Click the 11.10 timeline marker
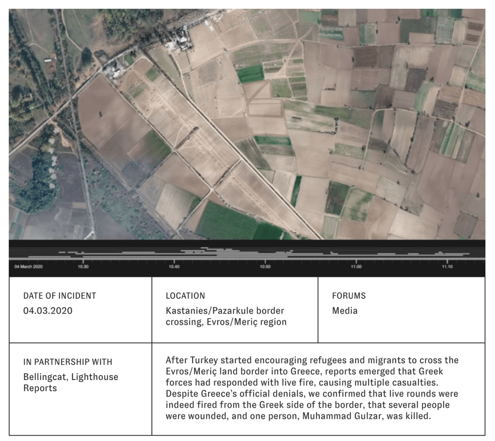 (x=447, y=267)
